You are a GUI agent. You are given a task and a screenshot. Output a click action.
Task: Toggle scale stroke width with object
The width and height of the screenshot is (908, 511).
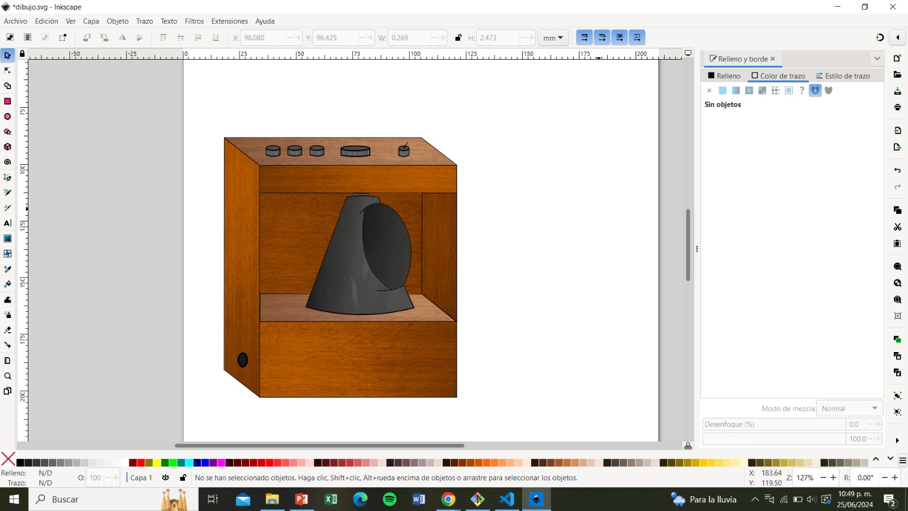584,37
